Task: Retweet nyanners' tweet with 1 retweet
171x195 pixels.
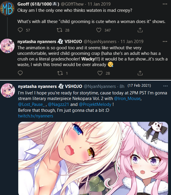Action: [60, 73]
